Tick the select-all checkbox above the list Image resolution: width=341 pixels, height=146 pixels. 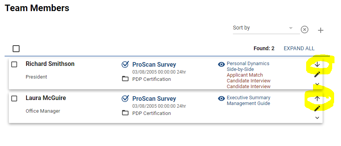(x=16, y=49)
